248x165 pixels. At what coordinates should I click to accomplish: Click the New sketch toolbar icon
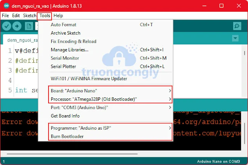29,26
